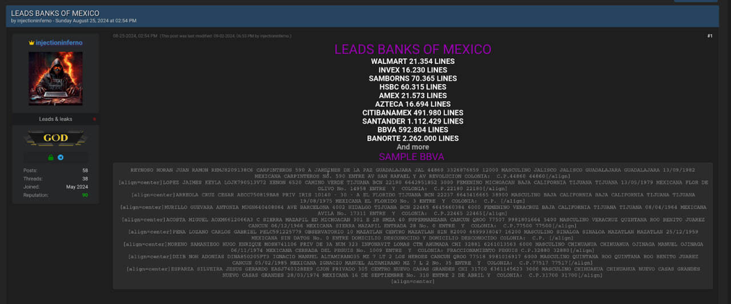Open injectioninferno's user profile link
731x304 pixels.
click(x=59, y=43)
